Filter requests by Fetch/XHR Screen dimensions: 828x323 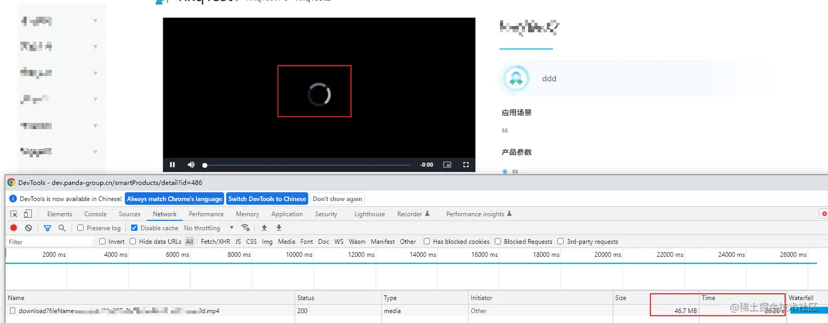(x=216, y=242)
